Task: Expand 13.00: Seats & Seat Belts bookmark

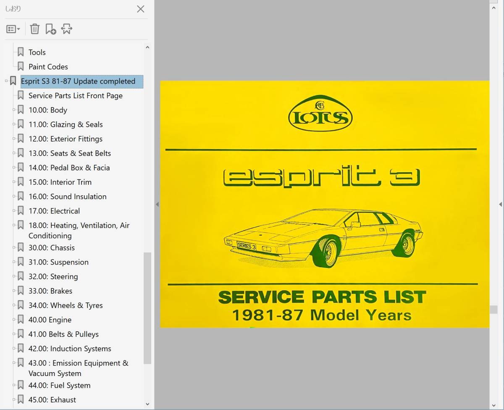Action: (x=14, y=153)
